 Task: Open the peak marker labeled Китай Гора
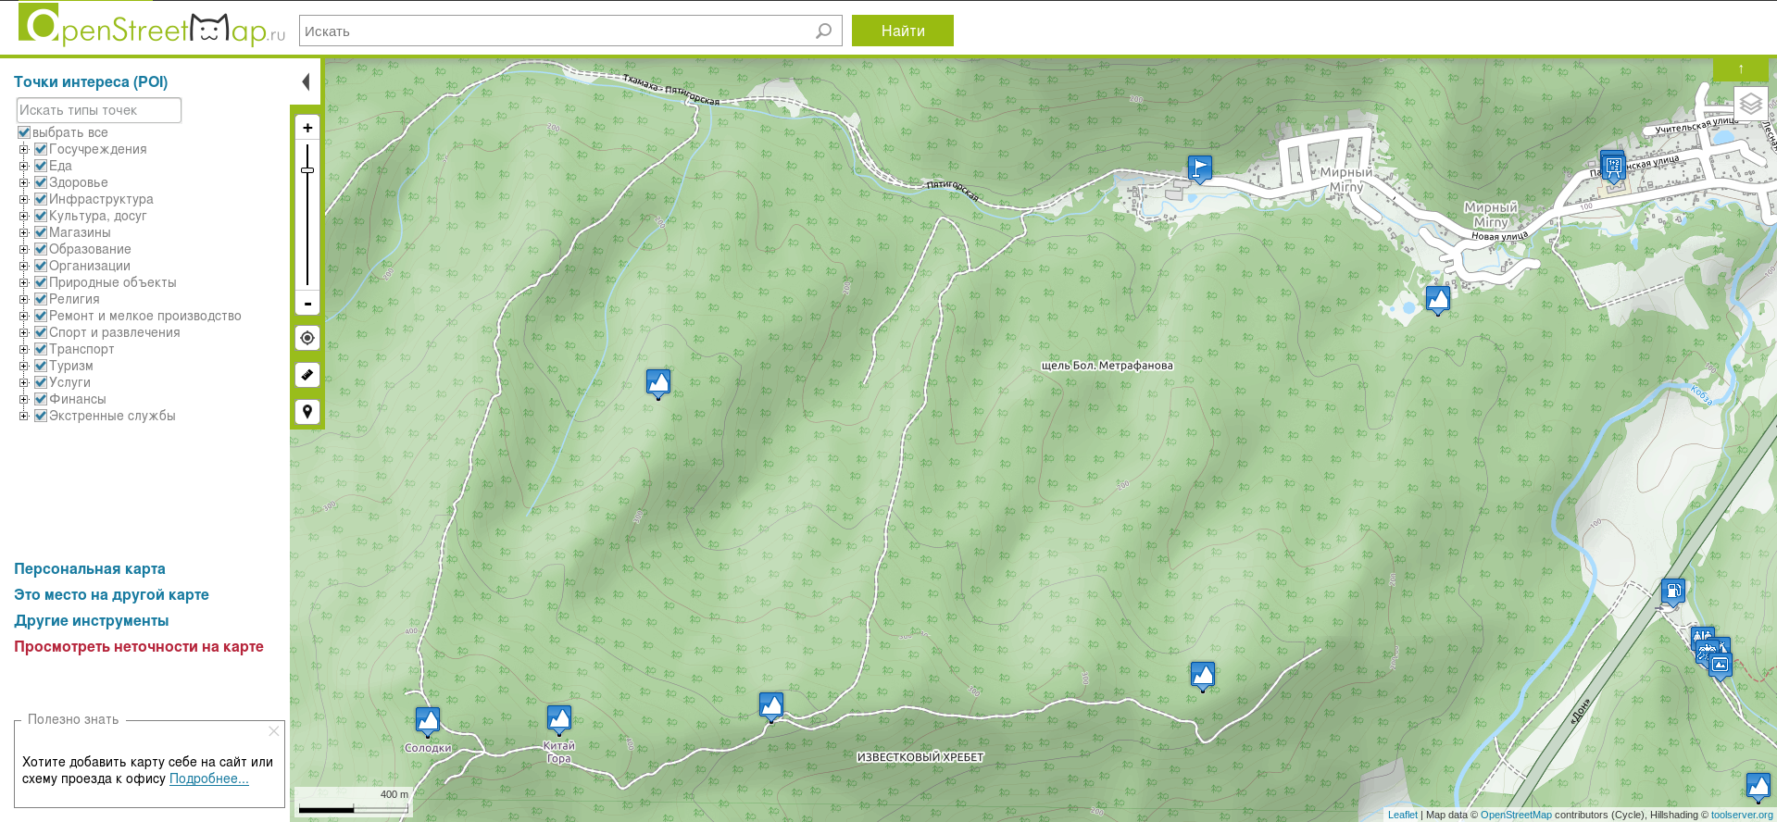click(x=559, y=719)
